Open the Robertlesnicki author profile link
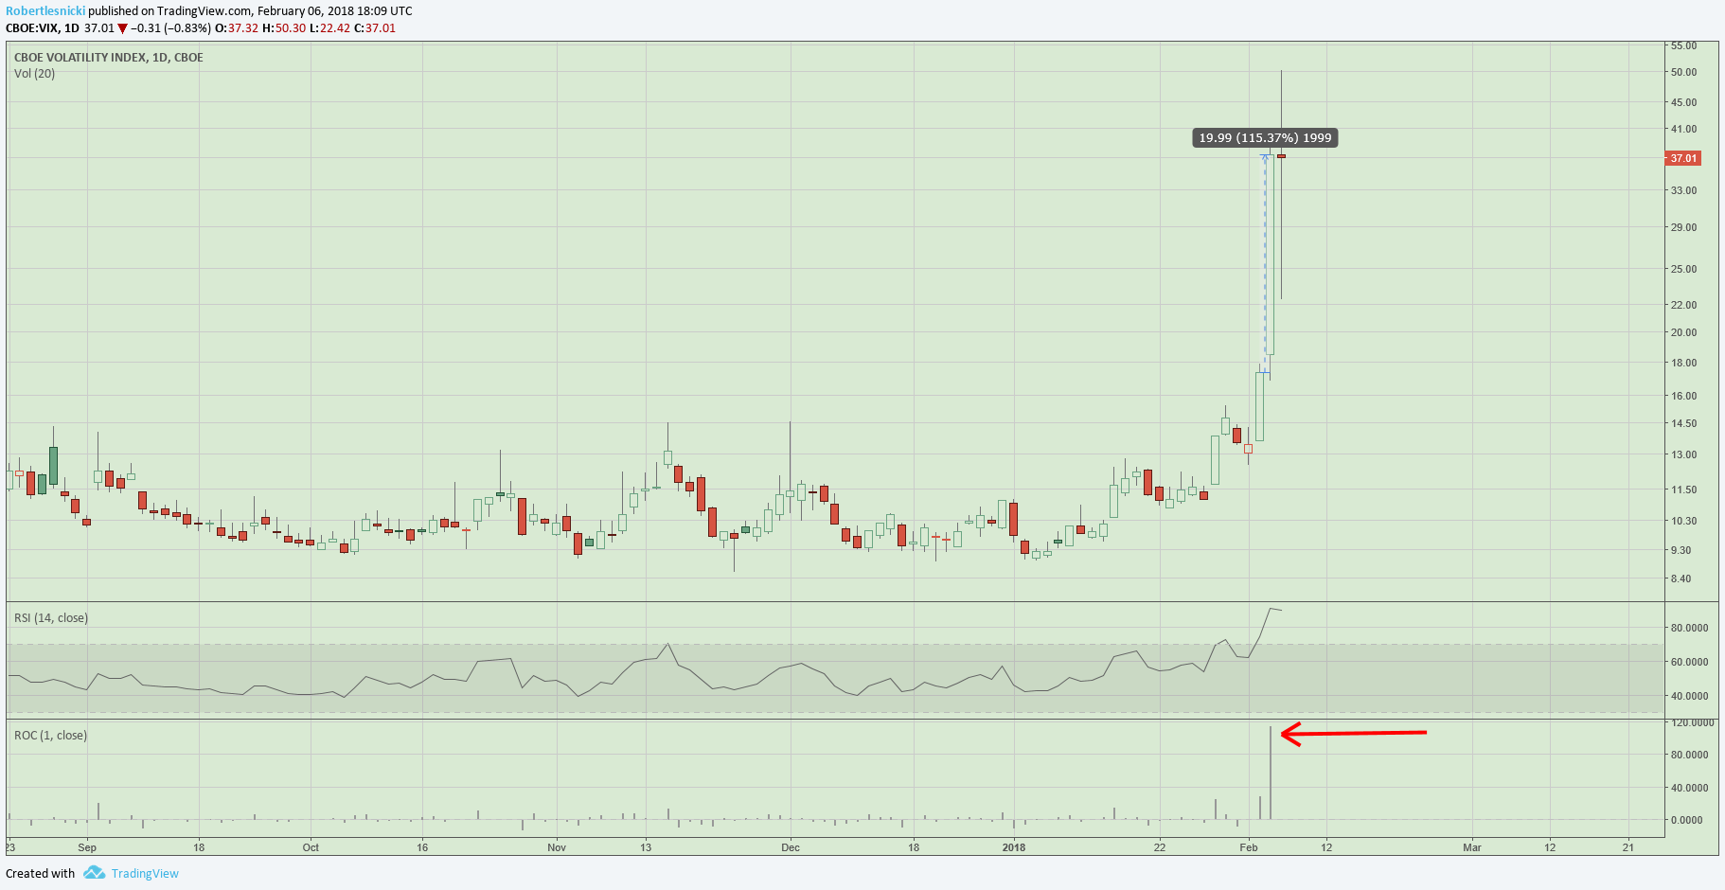The width and height of the screenshot is (1725, 890). [45, 10]
